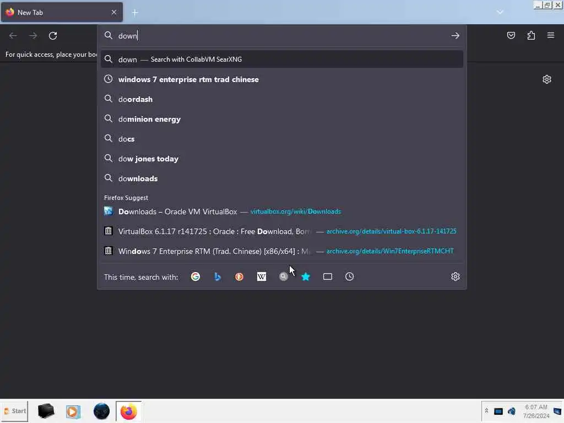Image resolution: width=564 pixels, height=423 pixels.
Task: Open the Firefox application menu
Action: (x=551, y=35)
